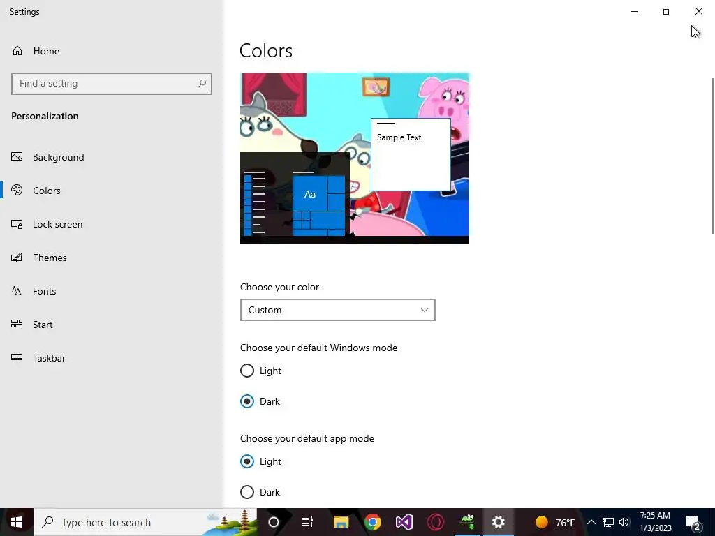Launch File Explorer from taskbar
The width and height of the screenshot is (715, 536).
coord(341,522)
